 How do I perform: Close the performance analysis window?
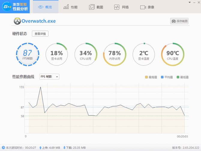pyautogui.click(x=199, y=2)
